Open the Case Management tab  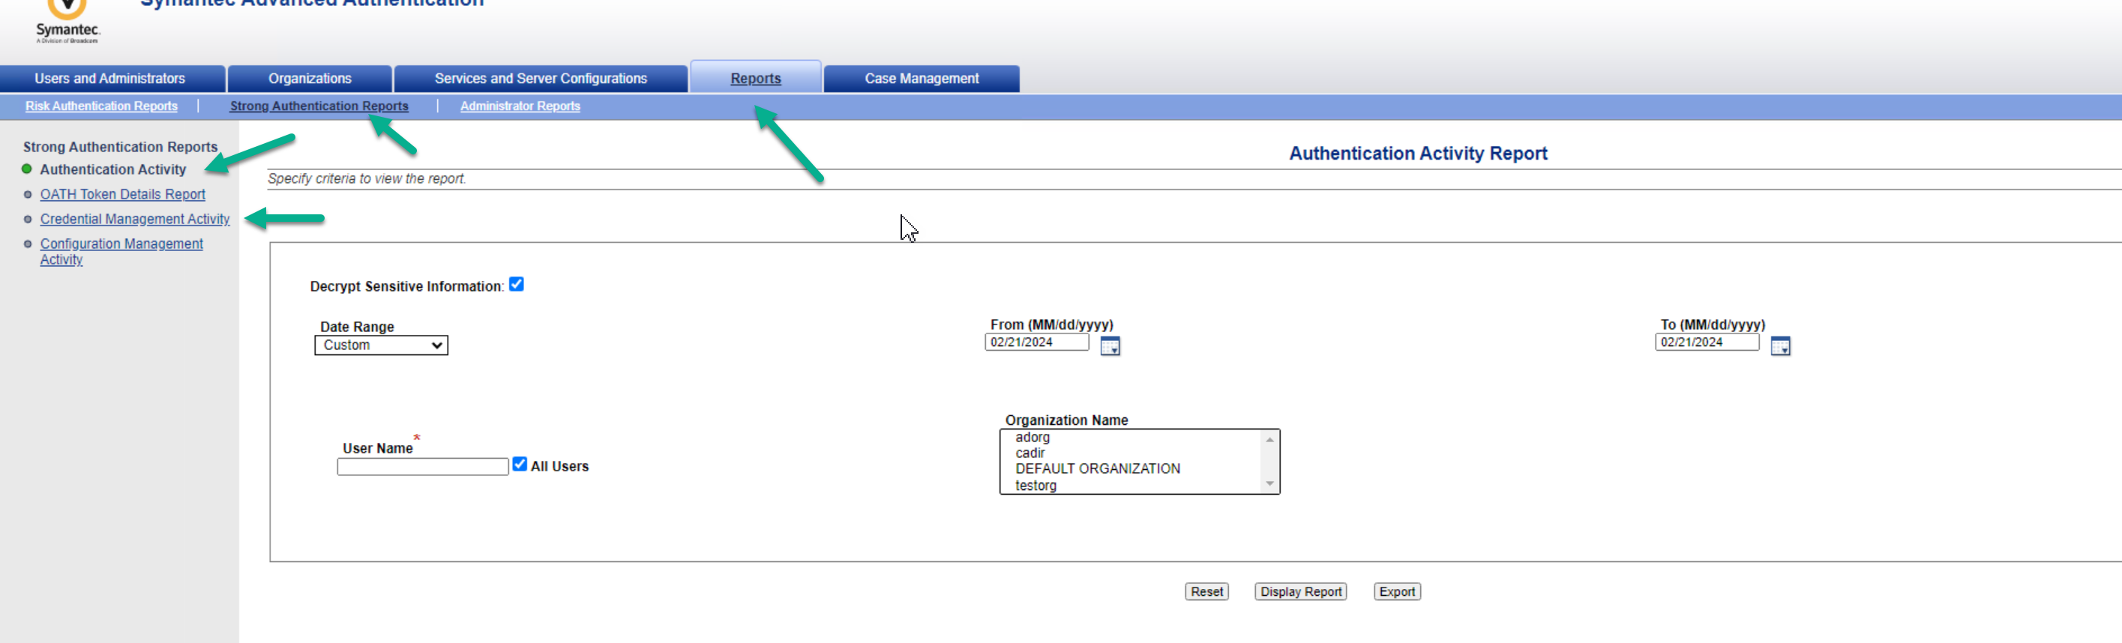[922, 79]
